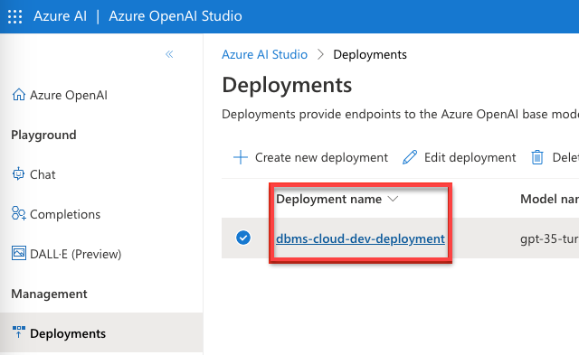Image resolution: width=579 pixels, height=355 pixels.
Task: Open dbms-cloud-dev-deployment link
Action: pos(360,238)
